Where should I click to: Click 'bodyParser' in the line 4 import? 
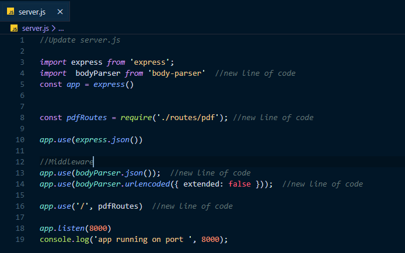[98, 73]
